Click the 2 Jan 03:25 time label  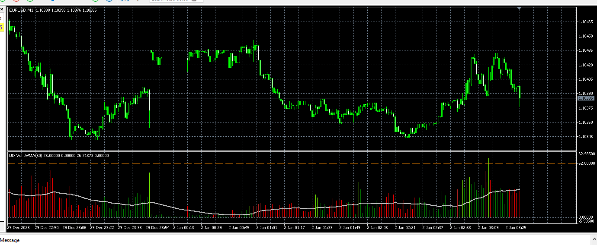516,227
